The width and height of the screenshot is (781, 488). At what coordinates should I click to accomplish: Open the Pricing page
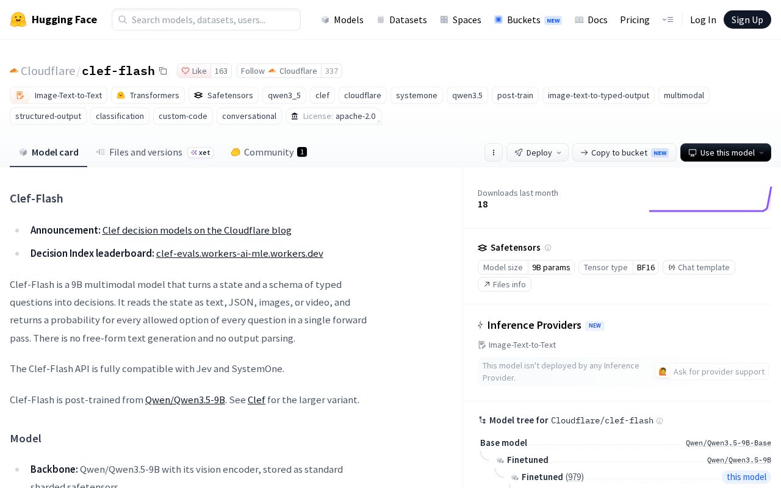[x=635, y=20]
